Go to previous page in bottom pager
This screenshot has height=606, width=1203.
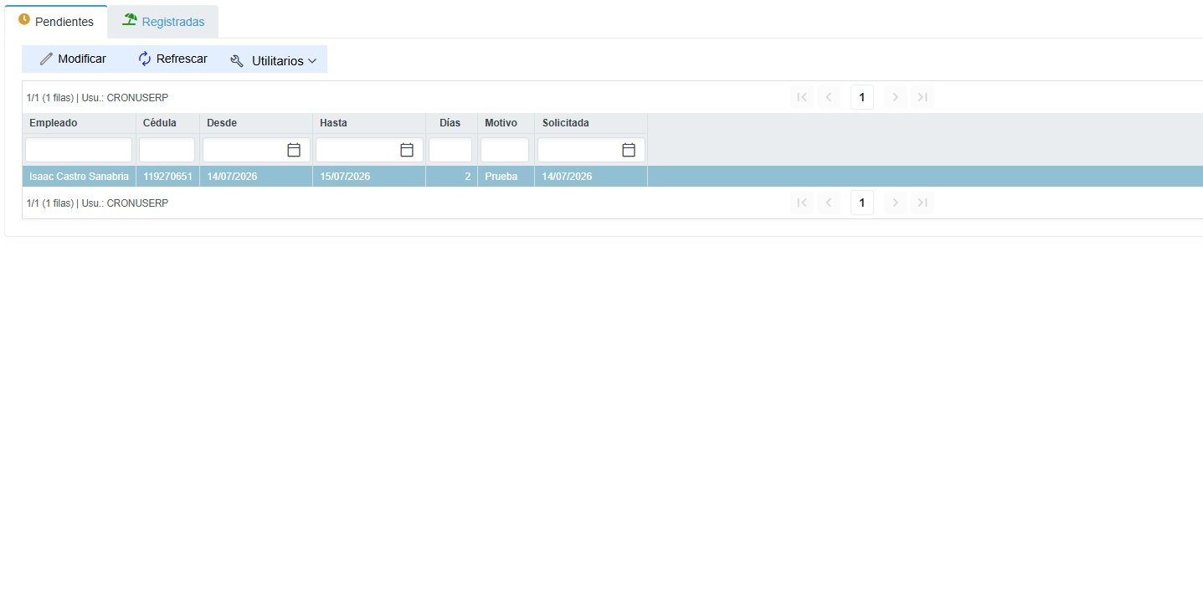829,203
